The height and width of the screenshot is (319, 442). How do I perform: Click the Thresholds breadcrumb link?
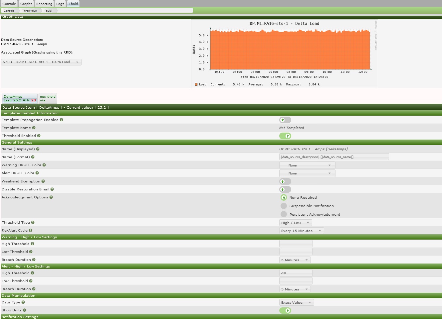tap(30, 10)
